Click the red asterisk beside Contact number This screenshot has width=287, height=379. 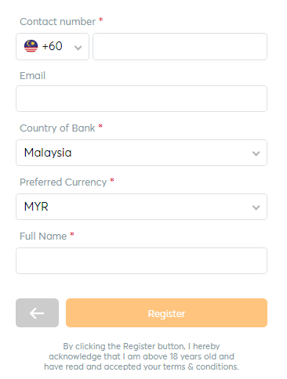point(100,20)
